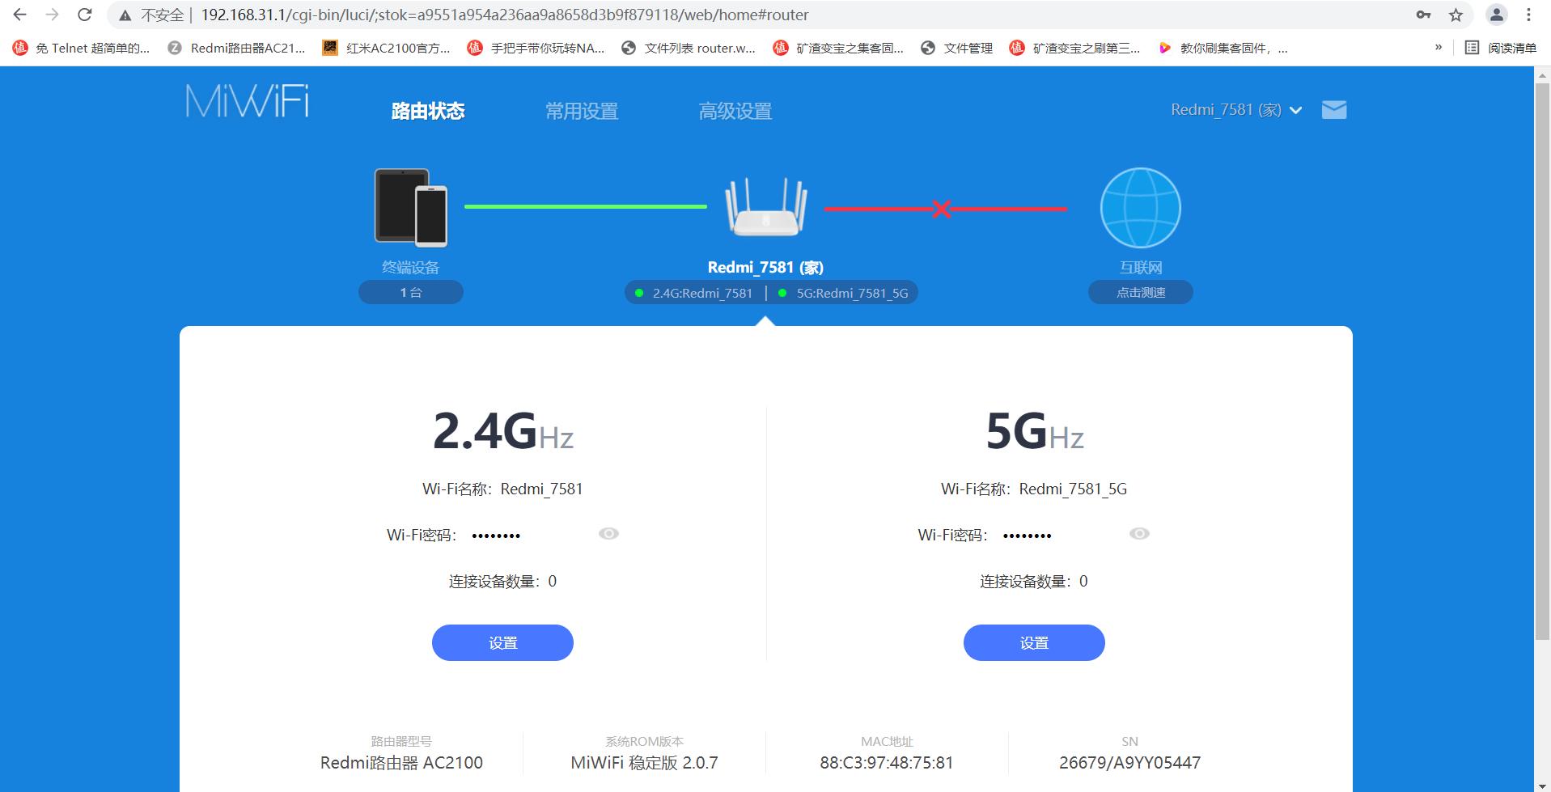Switch to the 常用设置 tab

581,111
